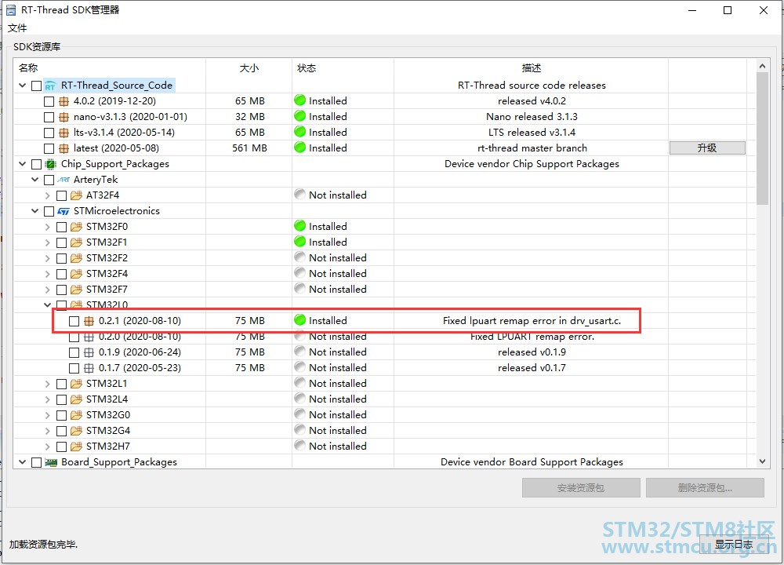Click the STM32G0 folder icon
This screenshot has width=784, height=565.
coord(76,415)
